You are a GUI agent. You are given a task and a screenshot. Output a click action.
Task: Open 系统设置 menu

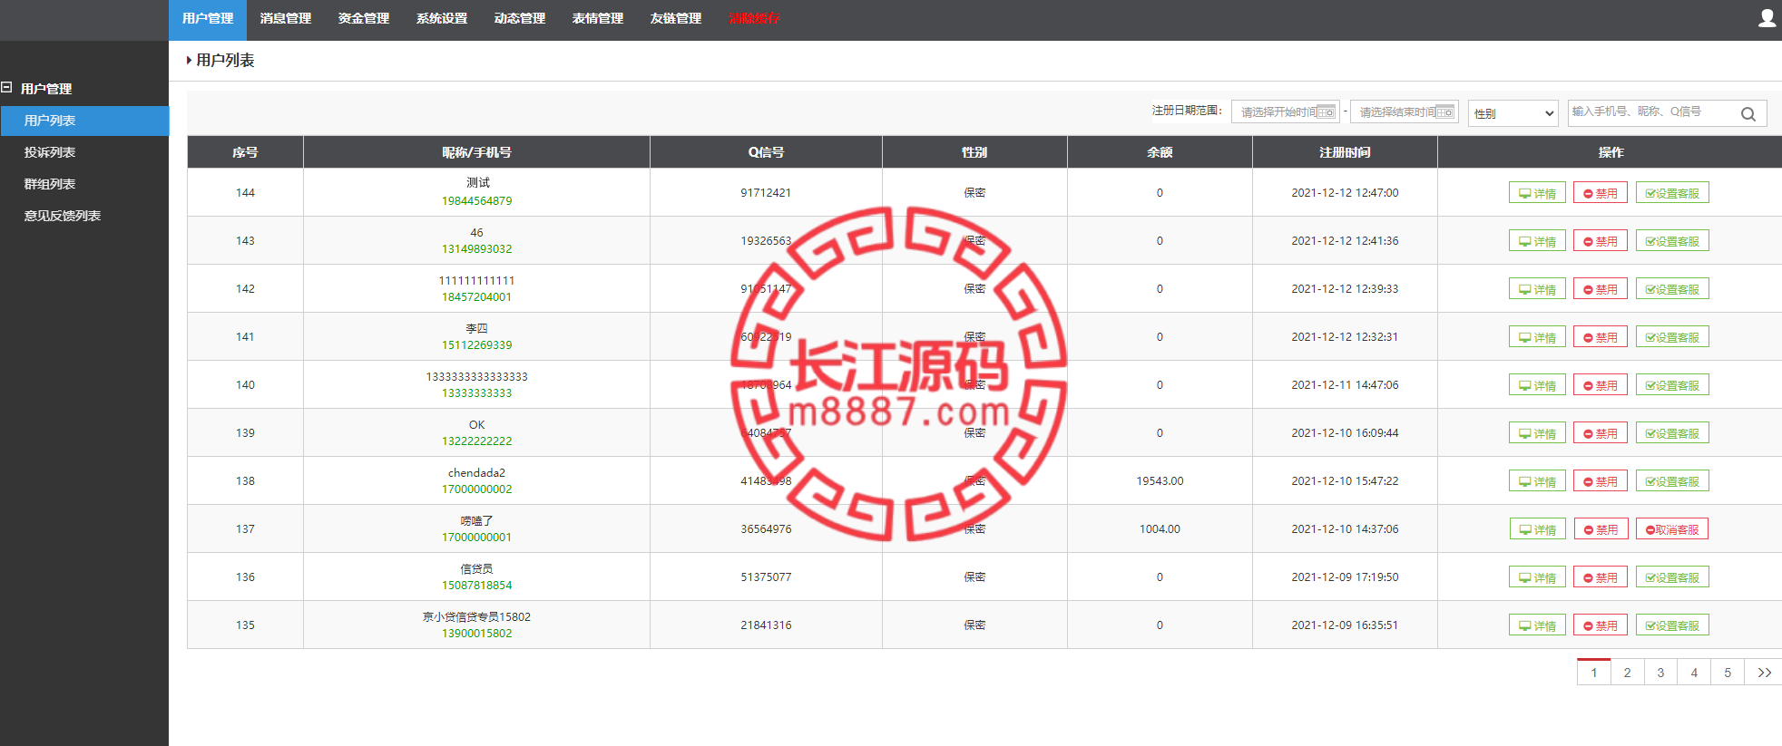tap(442, 19)
